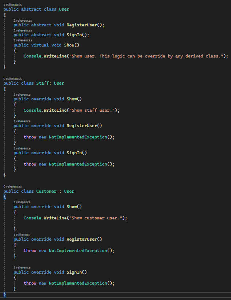This screenshot has width=231, height=300.
Task: Click the Customer class name in its declaration
Action: point(46,191)
